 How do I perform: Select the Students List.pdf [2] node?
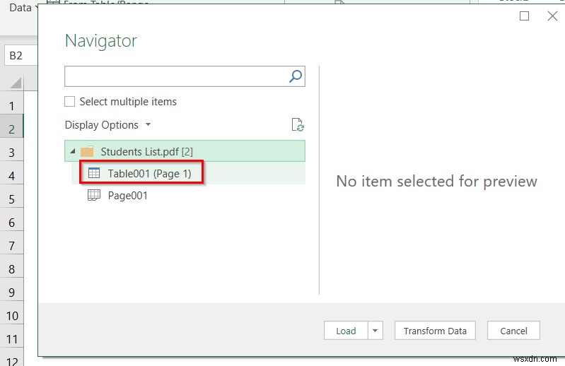coord(185,151)
